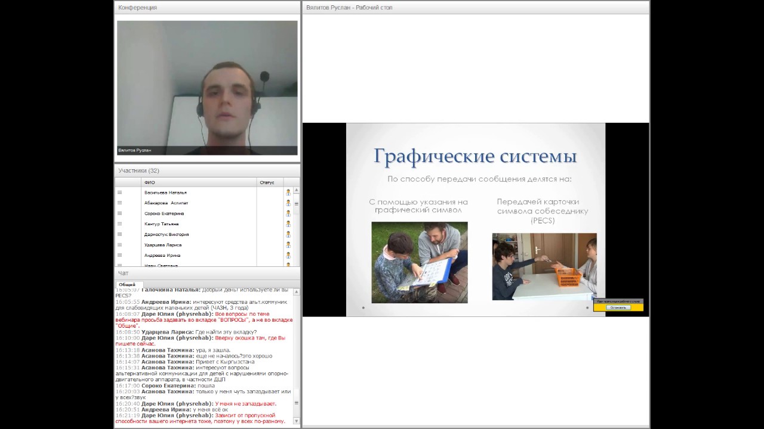Viewport: 764px width, 429px height.
Task: Click the 'Вялитов Руслан' video name label
Action: pyautogui.click(x=135, y=150)
